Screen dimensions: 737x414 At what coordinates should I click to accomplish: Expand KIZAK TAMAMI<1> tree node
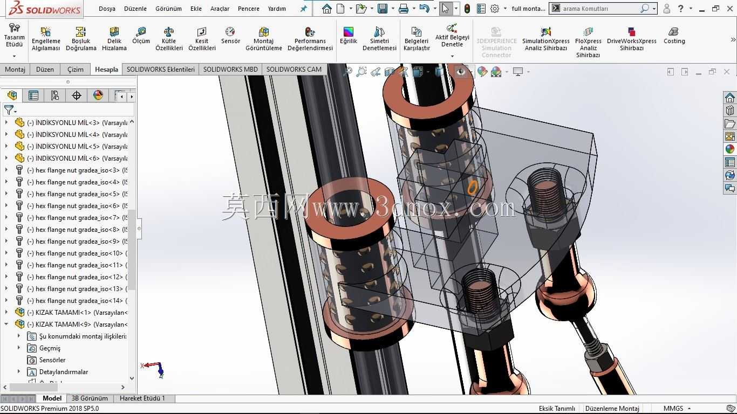(6, 312)
